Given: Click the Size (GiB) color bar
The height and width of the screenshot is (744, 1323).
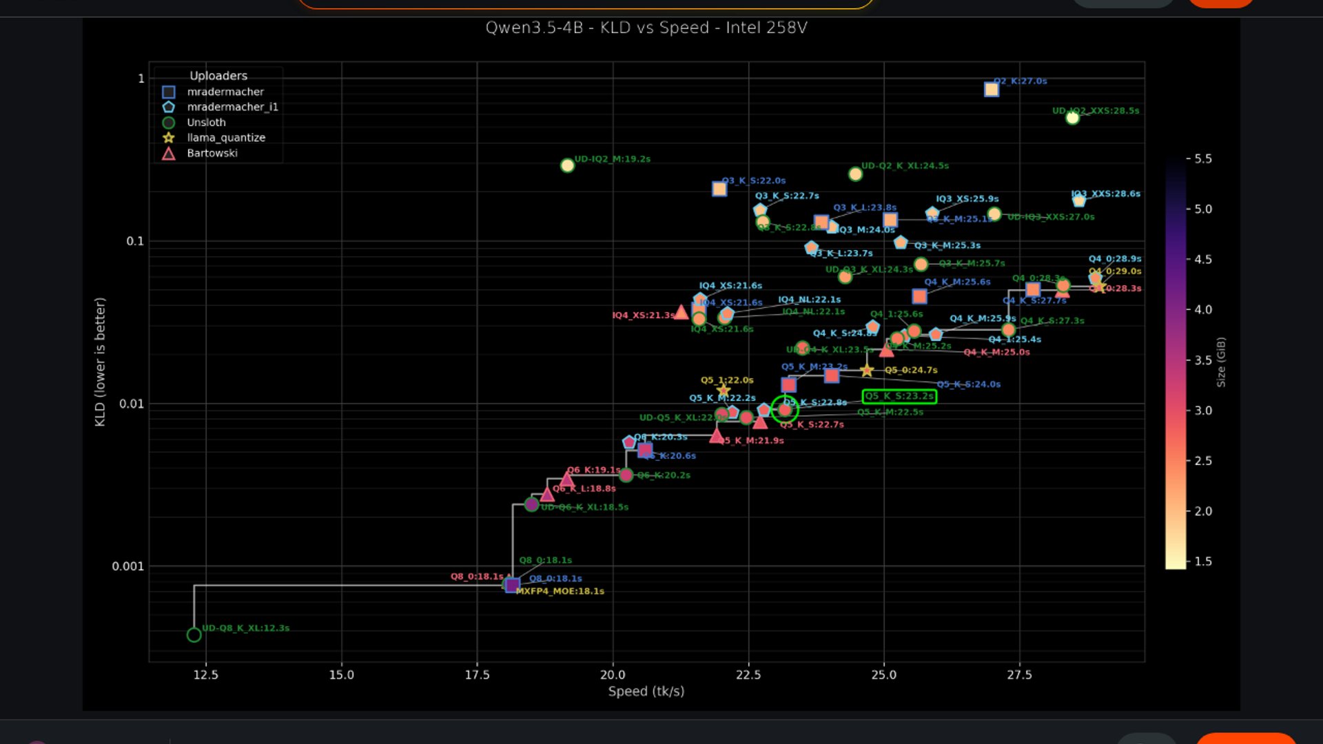Looking at the screenshot, I should click(1175, 362).
